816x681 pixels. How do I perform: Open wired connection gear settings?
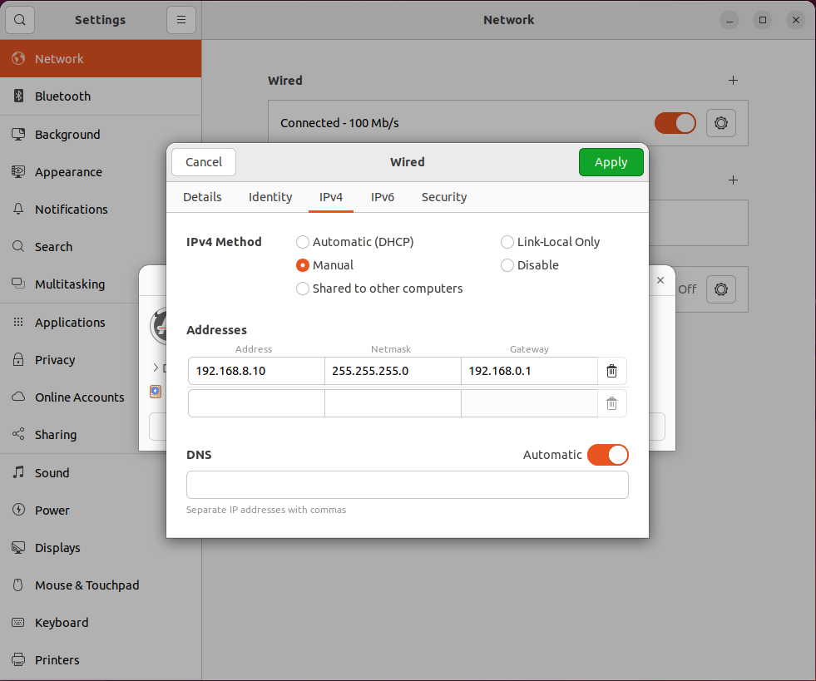[x=720, y=123]
